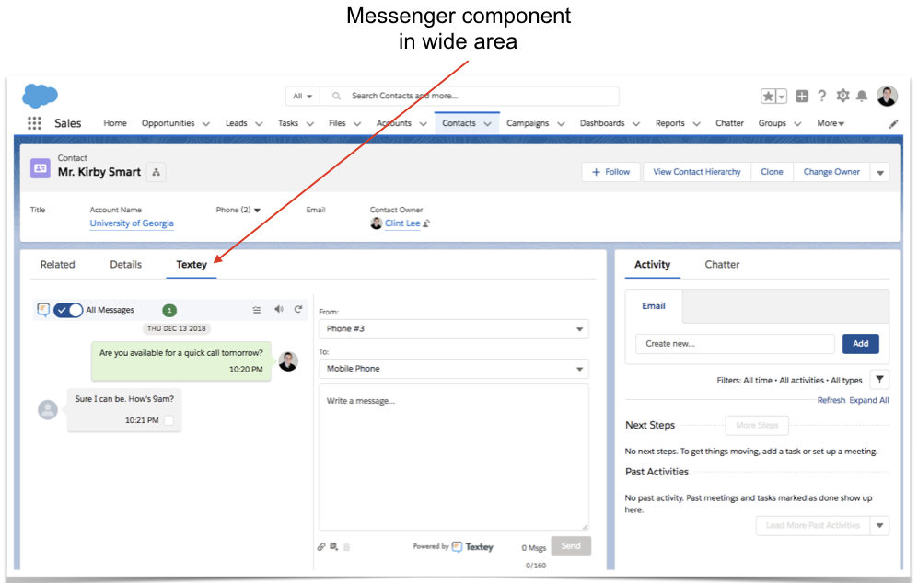Open the Global Actions plus icon
The image size is (918, 583).
[x=802, y=96]
